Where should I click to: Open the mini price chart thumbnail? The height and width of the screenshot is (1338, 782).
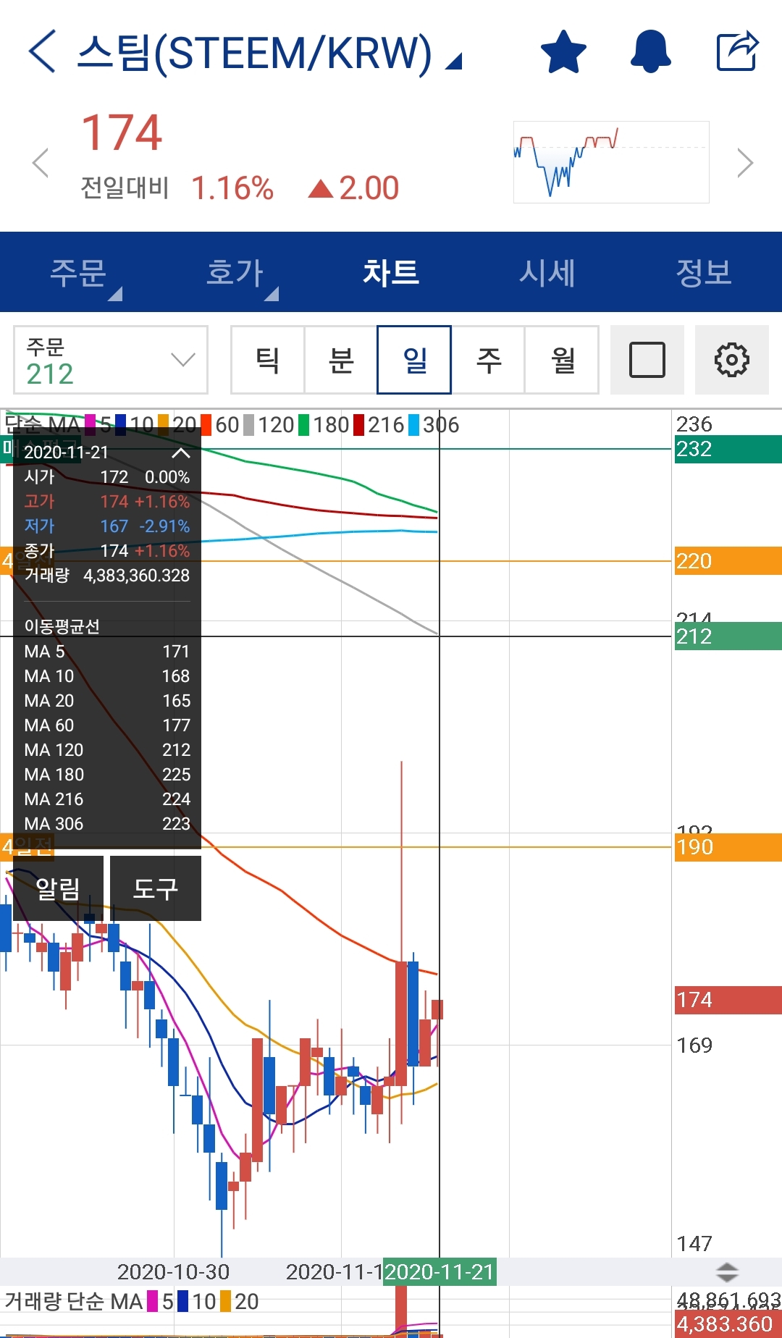pyautogui.click(x=611, y=162)
